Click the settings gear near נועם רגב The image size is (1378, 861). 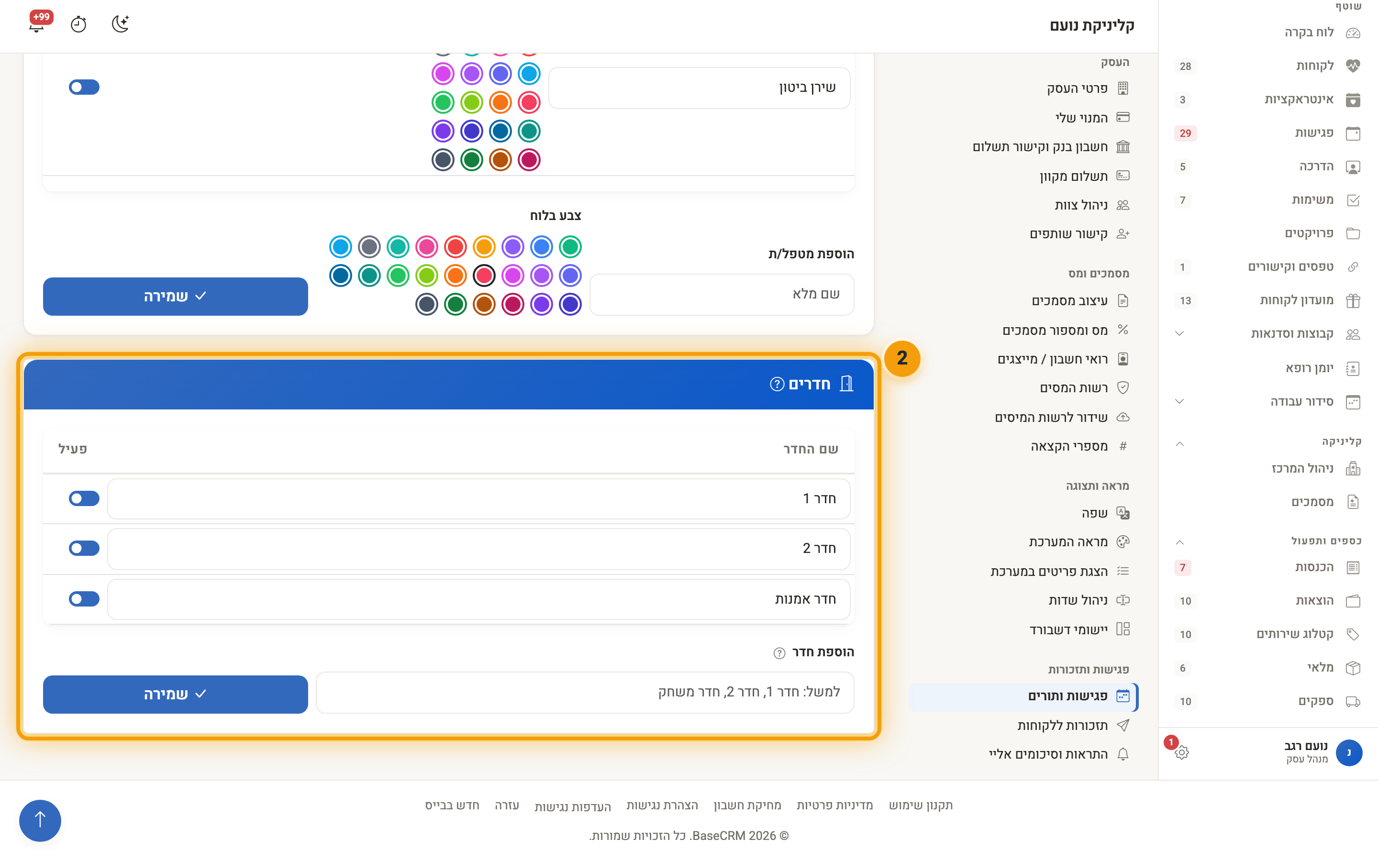click(1181, 752)
